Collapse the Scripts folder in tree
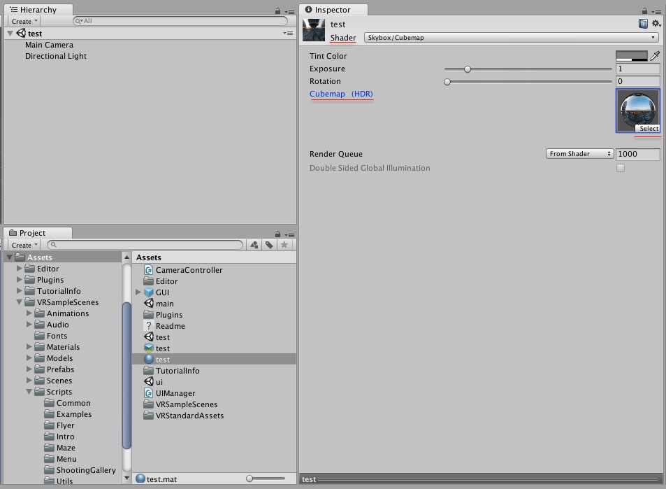This screenshot has height=489, width=666. click(x=29, y=392)
